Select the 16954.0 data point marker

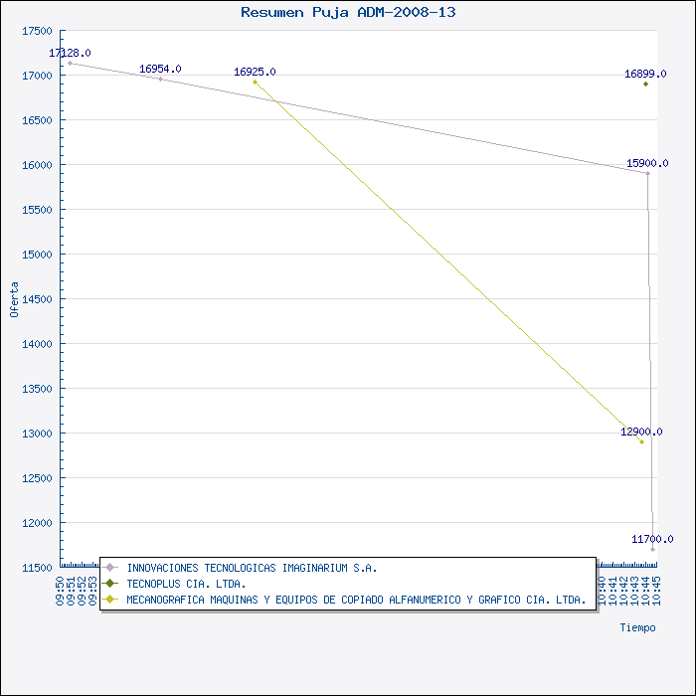(x=160, y=79)
